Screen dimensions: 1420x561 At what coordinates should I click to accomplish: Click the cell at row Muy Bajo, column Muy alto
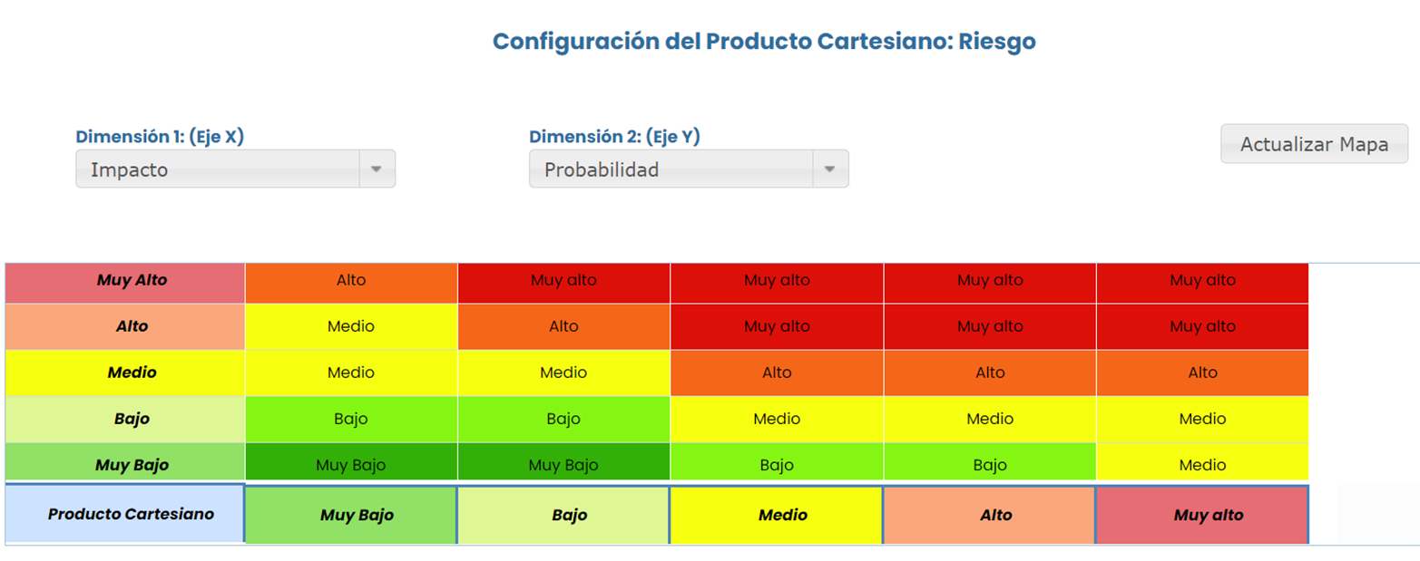[1202, 465]
